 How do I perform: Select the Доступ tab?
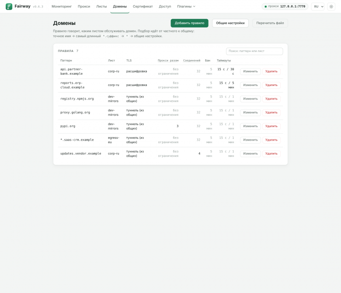point(165,7)
